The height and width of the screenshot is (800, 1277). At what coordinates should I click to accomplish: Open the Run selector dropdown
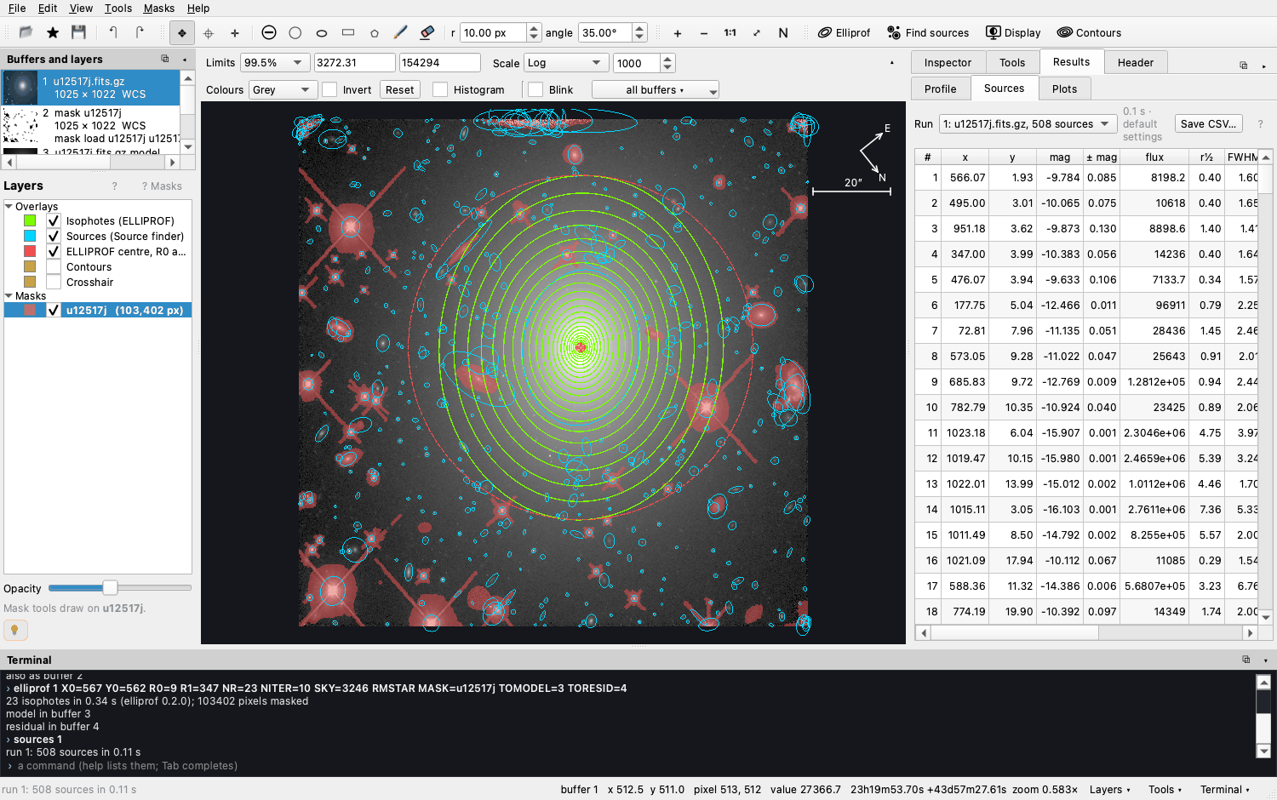pyautogui.click(x=1028, y=123)
